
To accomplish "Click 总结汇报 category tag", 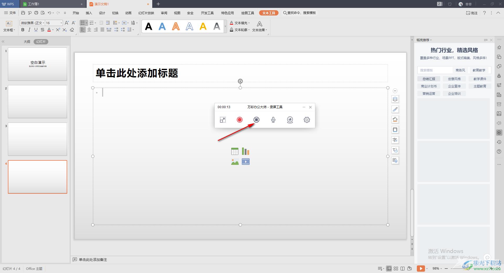I will point(429,79).
